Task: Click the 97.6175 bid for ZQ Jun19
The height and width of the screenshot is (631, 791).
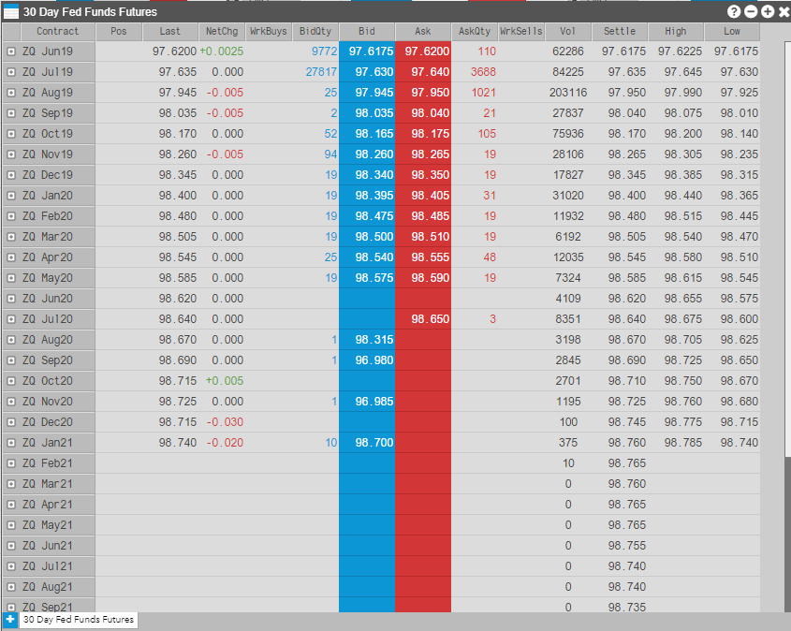Action: point(367,51)
